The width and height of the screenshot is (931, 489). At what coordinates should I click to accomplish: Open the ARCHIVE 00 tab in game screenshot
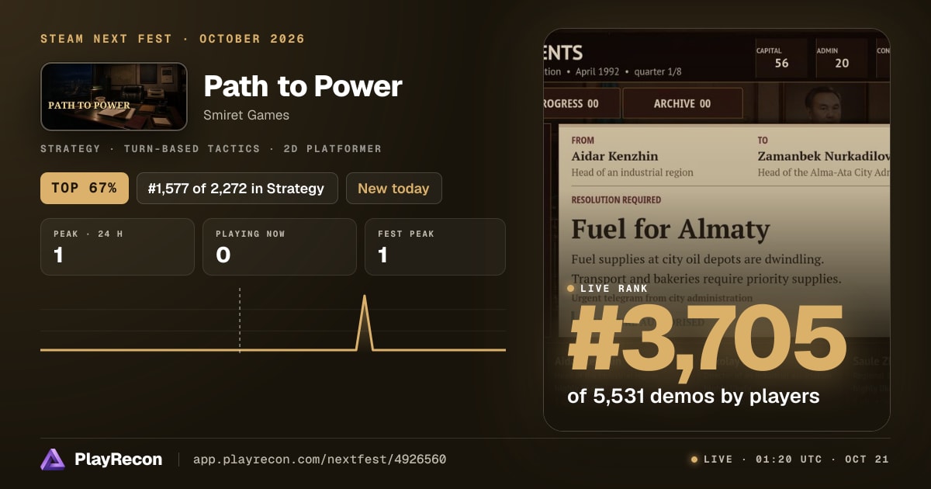click(683, 103)
